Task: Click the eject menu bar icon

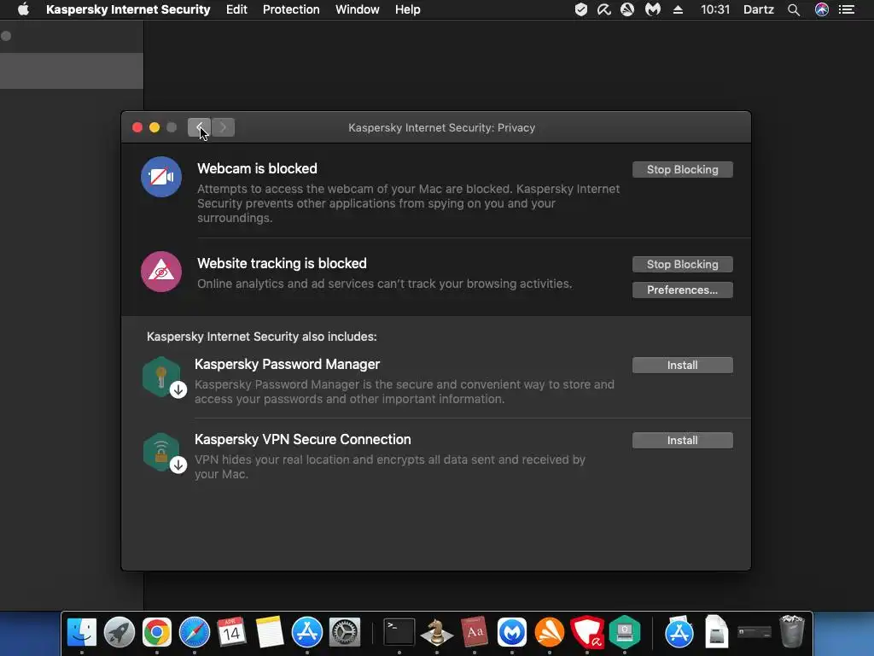Action: (x=678, y=9)
